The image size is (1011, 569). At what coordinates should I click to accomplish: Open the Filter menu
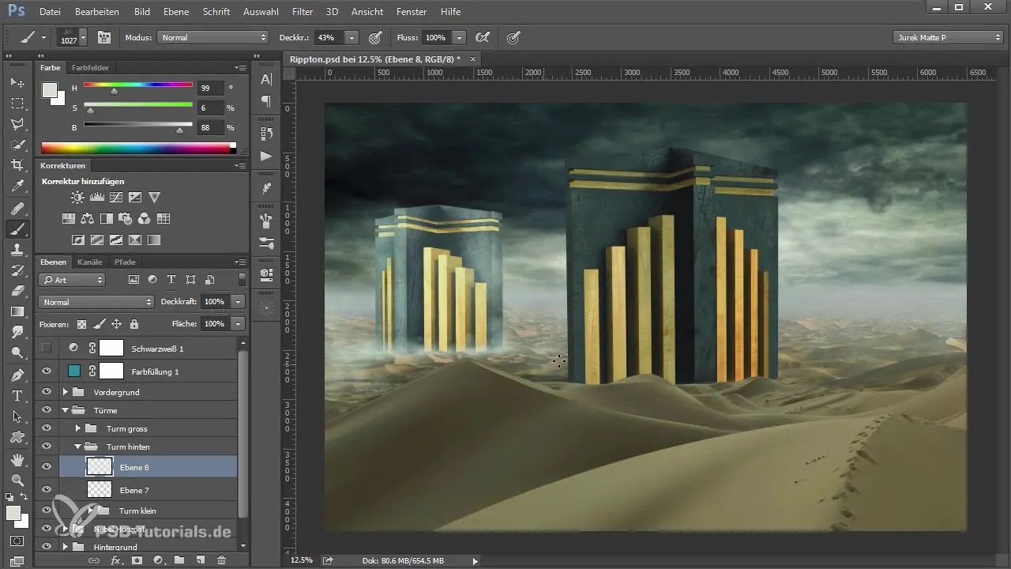tap(303, 12)
